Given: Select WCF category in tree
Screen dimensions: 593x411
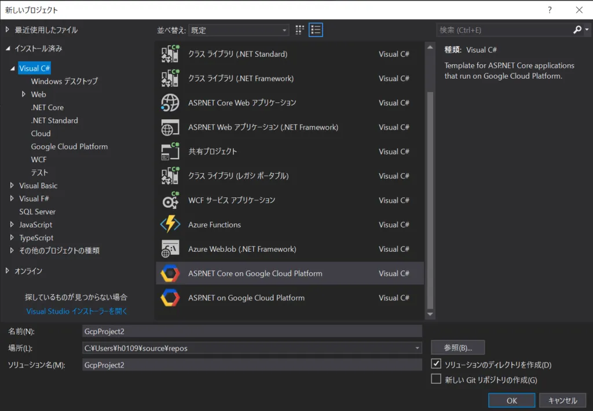Looking at the screenshot, I should 39,160.
